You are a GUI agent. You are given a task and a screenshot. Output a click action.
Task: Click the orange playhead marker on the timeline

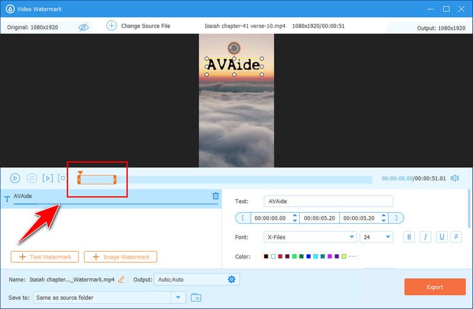[80, 173]
